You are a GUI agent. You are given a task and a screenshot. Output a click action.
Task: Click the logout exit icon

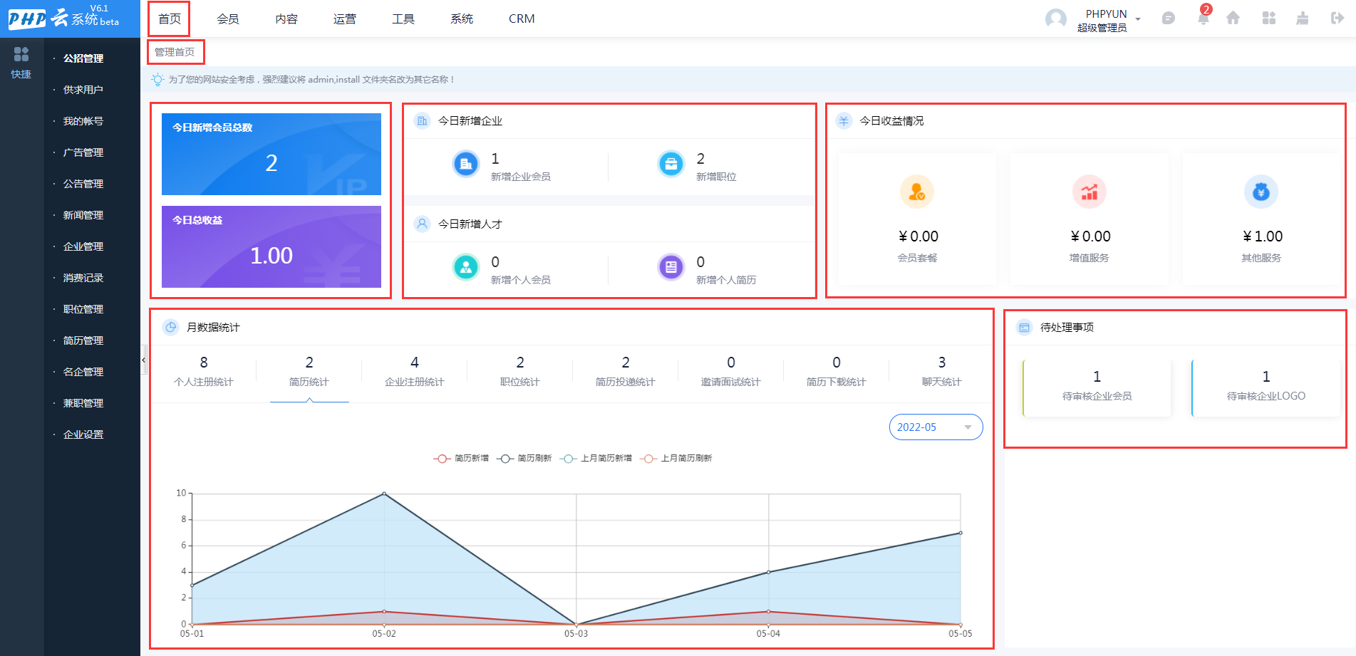(x=1337, y=19)
